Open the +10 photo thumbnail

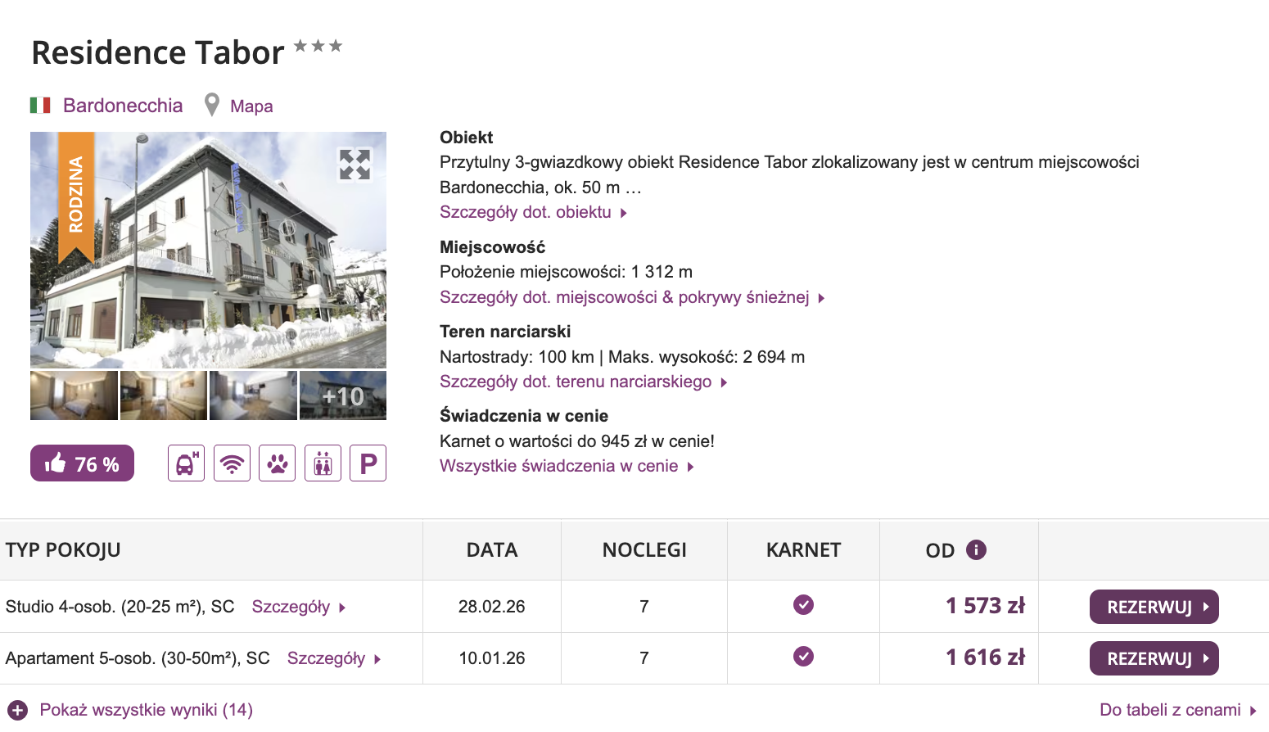click(x=342, y=395)
